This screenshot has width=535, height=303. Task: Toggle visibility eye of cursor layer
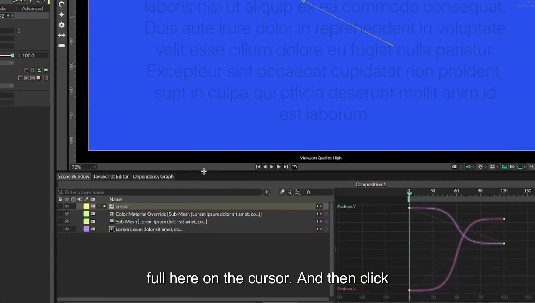(x=67, y=206)
